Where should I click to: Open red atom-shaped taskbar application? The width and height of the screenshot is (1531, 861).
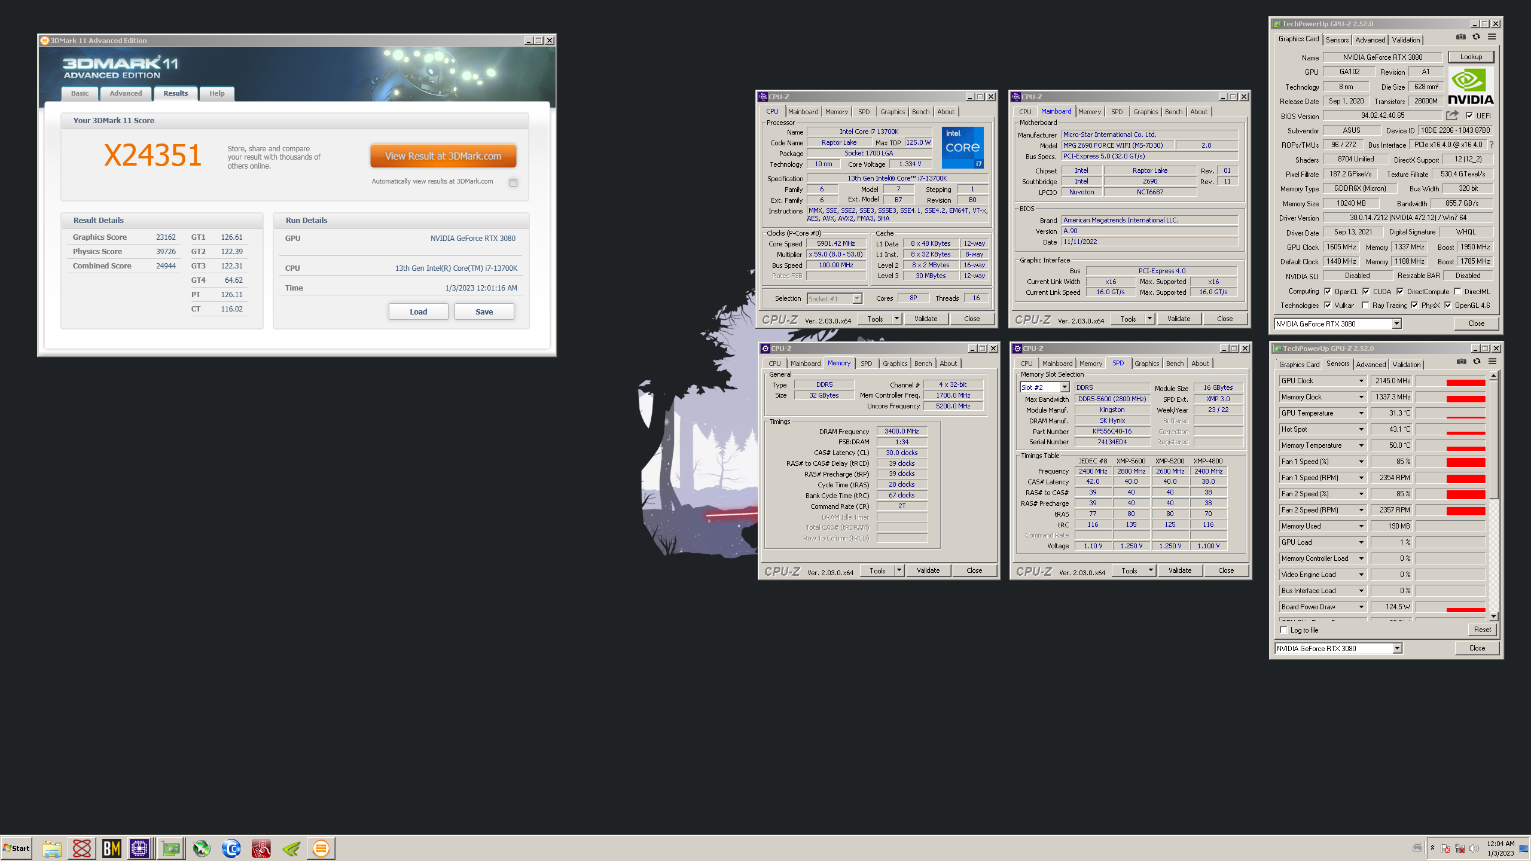tap(82, 848)
